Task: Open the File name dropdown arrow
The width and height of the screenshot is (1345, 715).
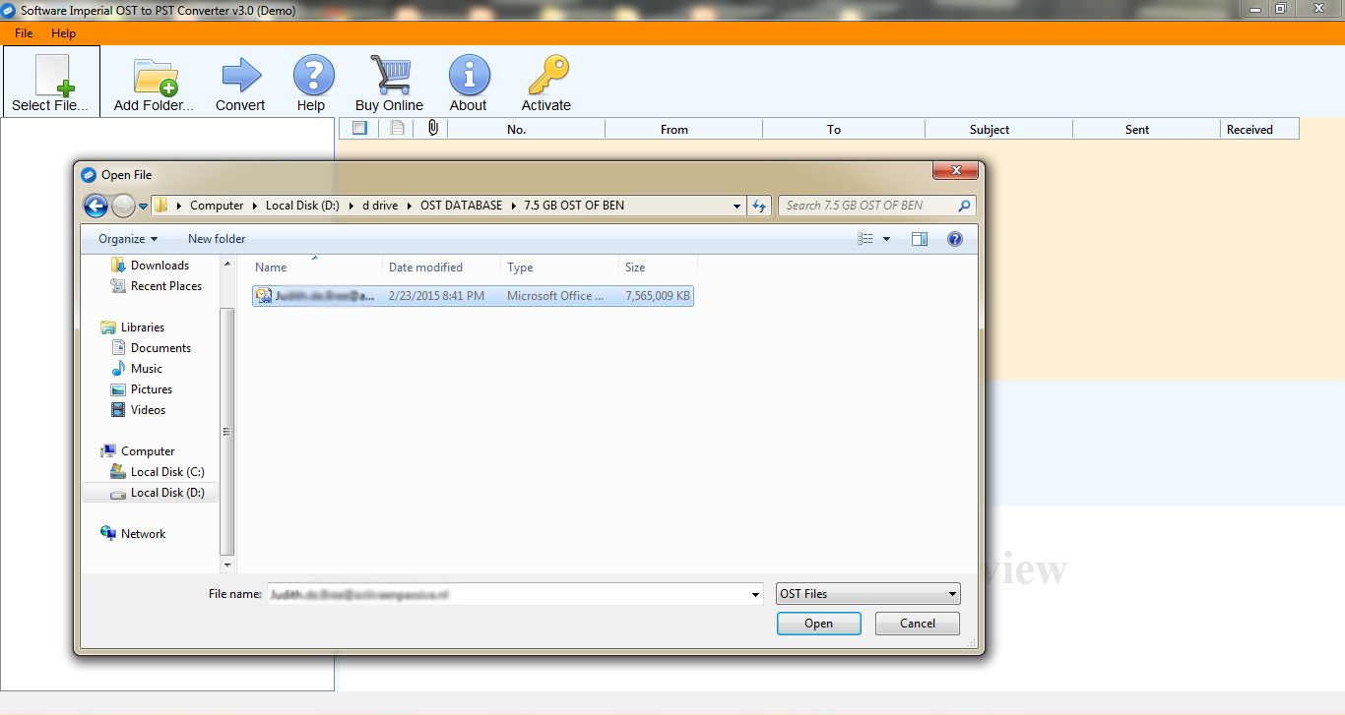Action: coord(756,594)
